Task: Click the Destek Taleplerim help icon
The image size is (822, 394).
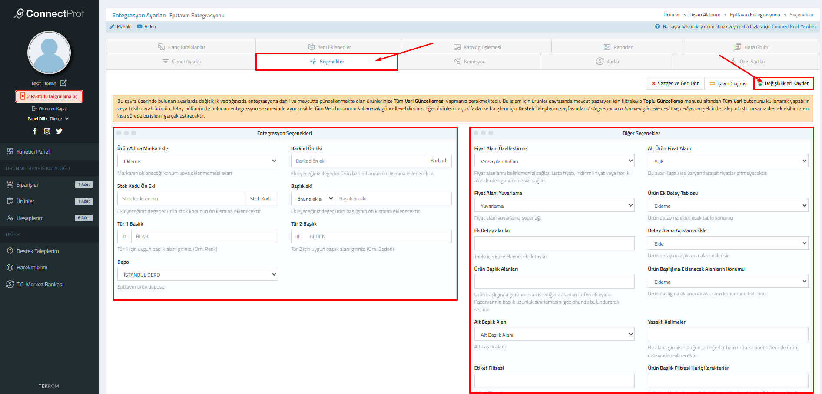Action: pyautogui.click(x=10, y=251)
